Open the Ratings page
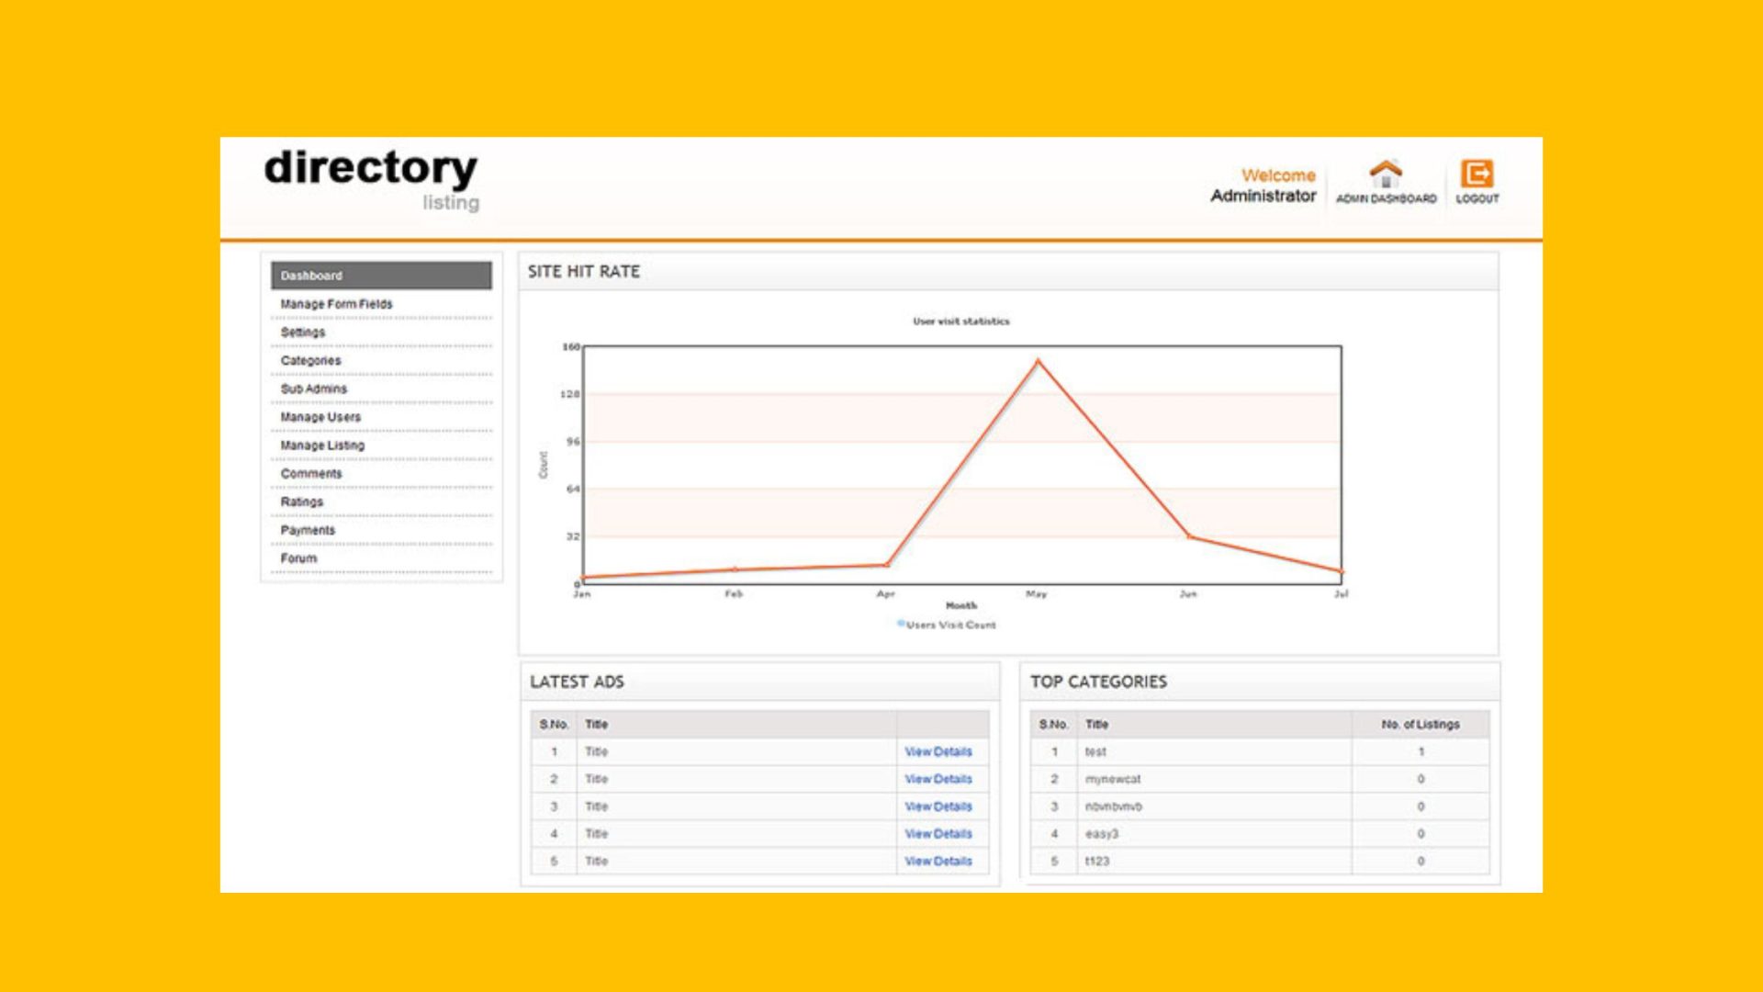1763x992 pixels. (302, 502)
